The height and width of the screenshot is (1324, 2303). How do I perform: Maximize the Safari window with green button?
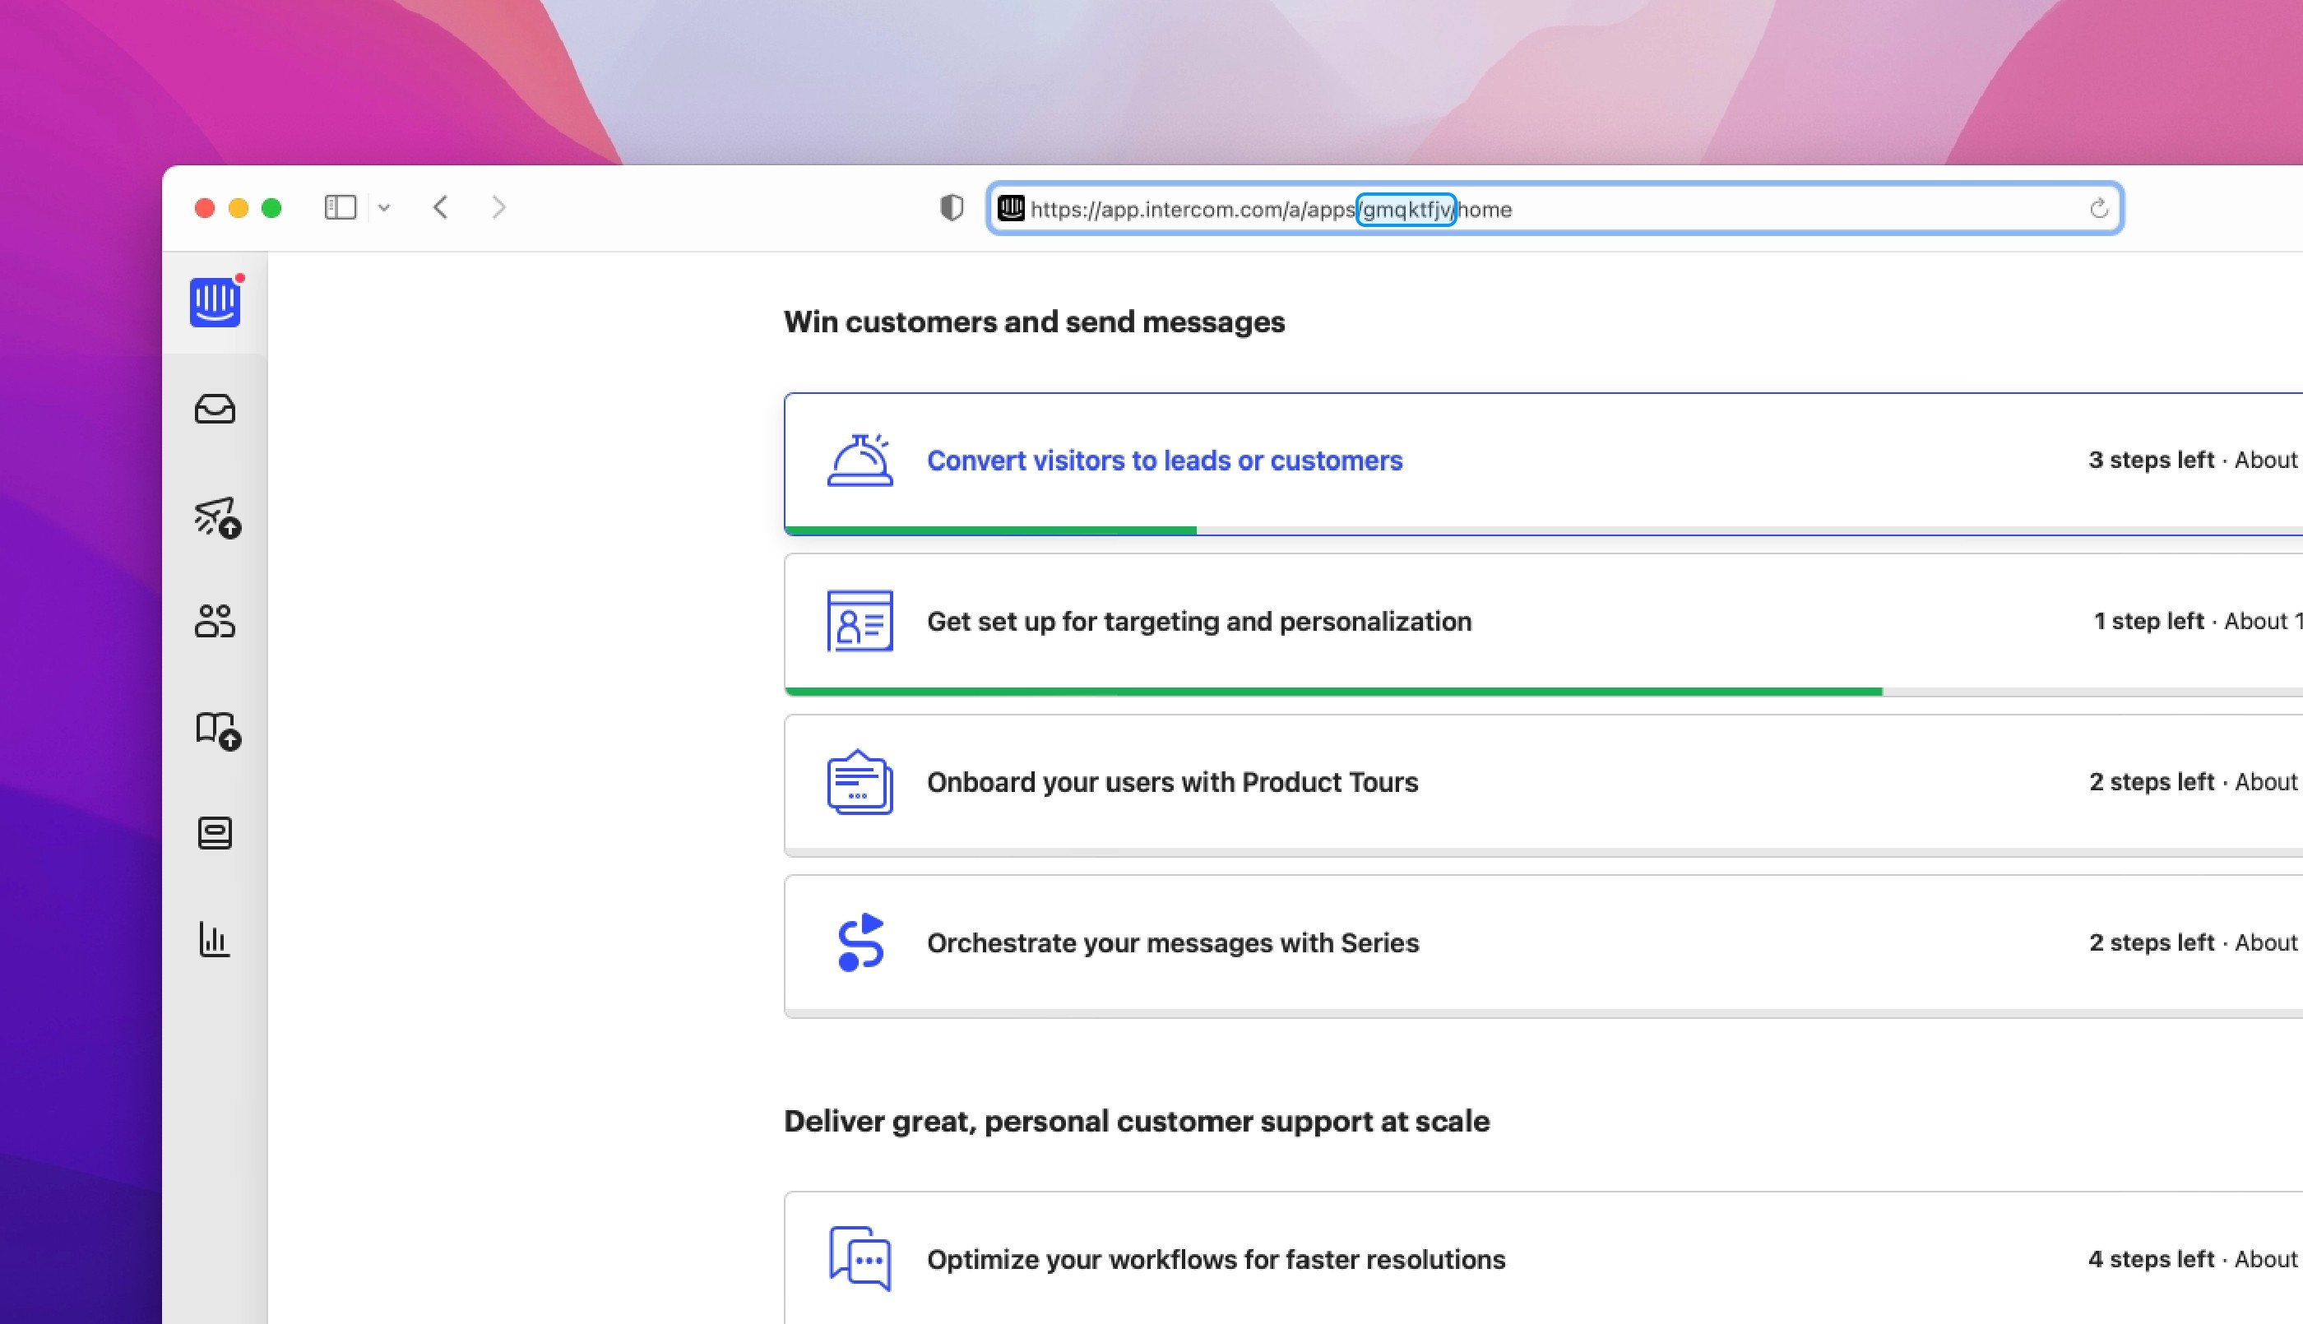tap(271, 208)
